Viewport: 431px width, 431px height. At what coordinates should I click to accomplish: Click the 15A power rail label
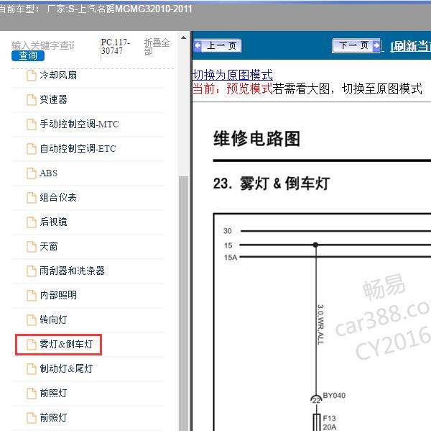tap(231, 258)
